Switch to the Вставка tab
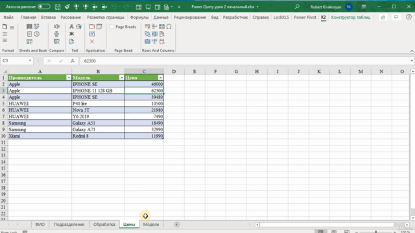This screenshot has width=415, height=233. tap(49, 17)
